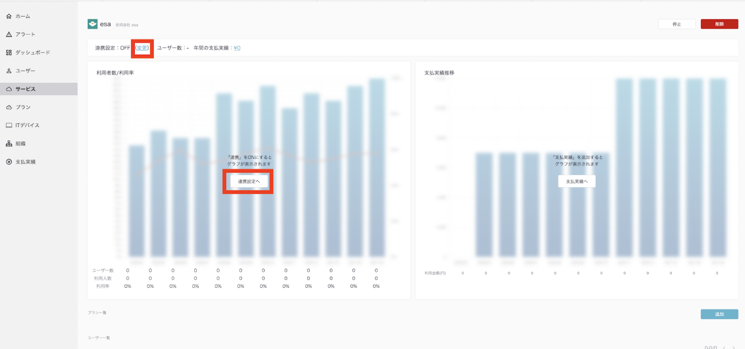Open the 支払実績 yen icon
745x349 pixels.
[x=9, y=162]
